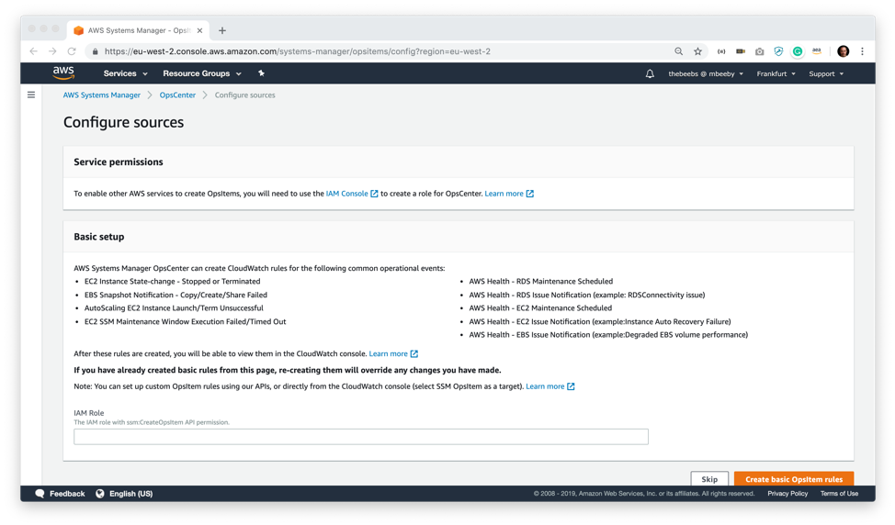Screen dimensions: 895x525
Task: Open Learn more about CloudWatch console rules
Action: (x=388, y=354)
